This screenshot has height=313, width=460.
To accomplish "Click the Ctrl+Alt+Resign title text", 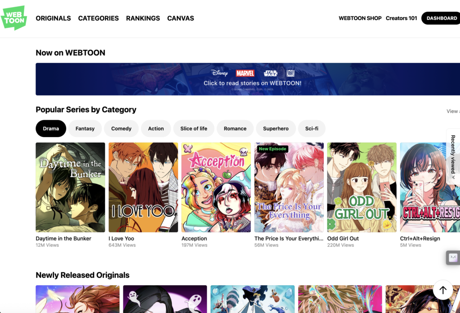I will coord(420,238).
